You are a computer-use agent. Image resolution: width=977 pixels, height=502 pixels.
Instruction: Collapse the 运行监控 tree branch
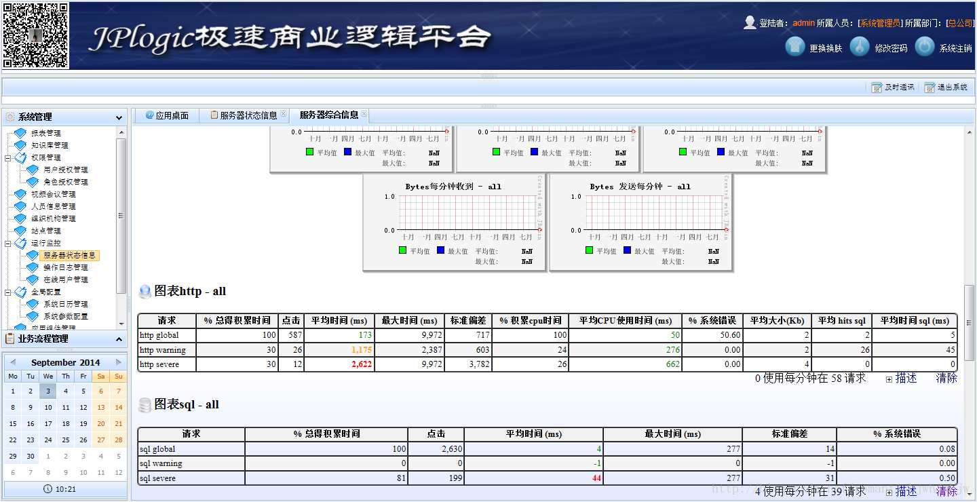point(8,244)
